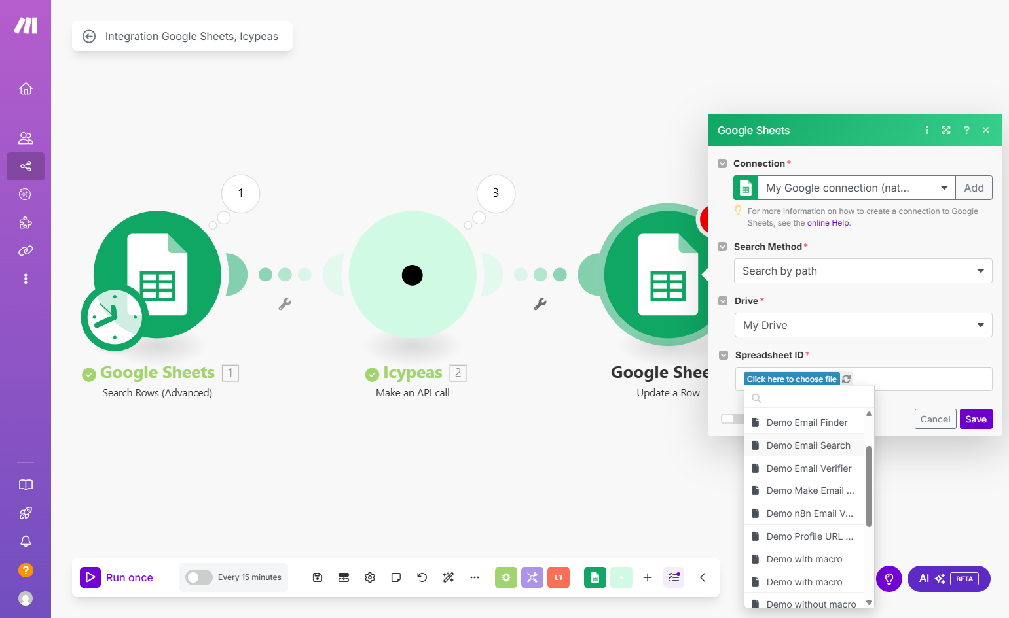The image size is (1009, 618).
Task: Click the Make logo in sidebar
Action: pyautogui.click(x=26, y=26)
